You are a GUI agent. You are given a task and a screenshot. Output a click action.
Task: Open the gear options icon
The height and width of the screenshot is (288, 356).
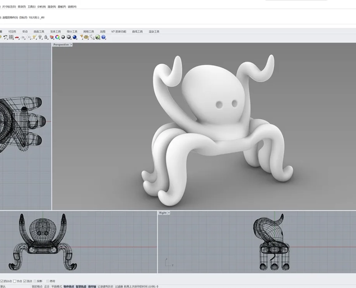coord(86,37)
